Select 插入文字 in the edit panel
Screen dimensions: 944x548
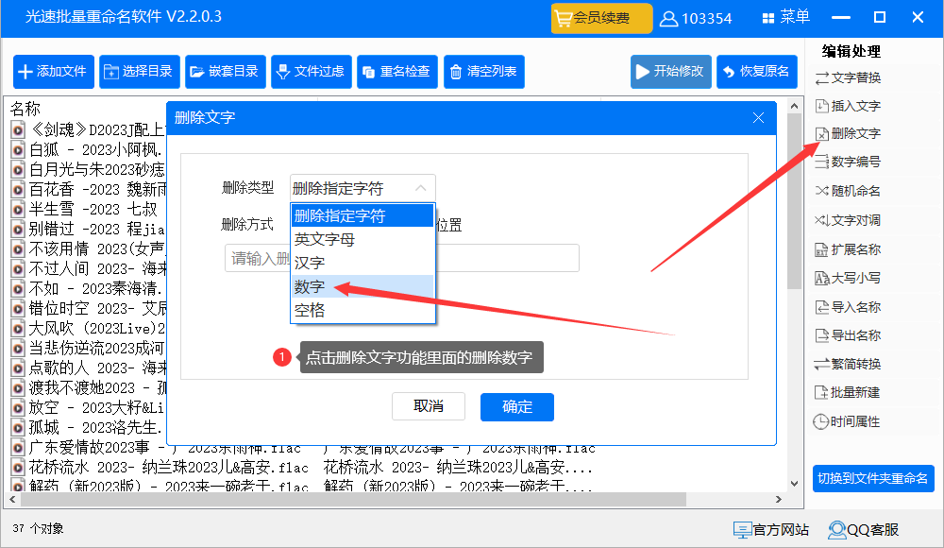849,106
